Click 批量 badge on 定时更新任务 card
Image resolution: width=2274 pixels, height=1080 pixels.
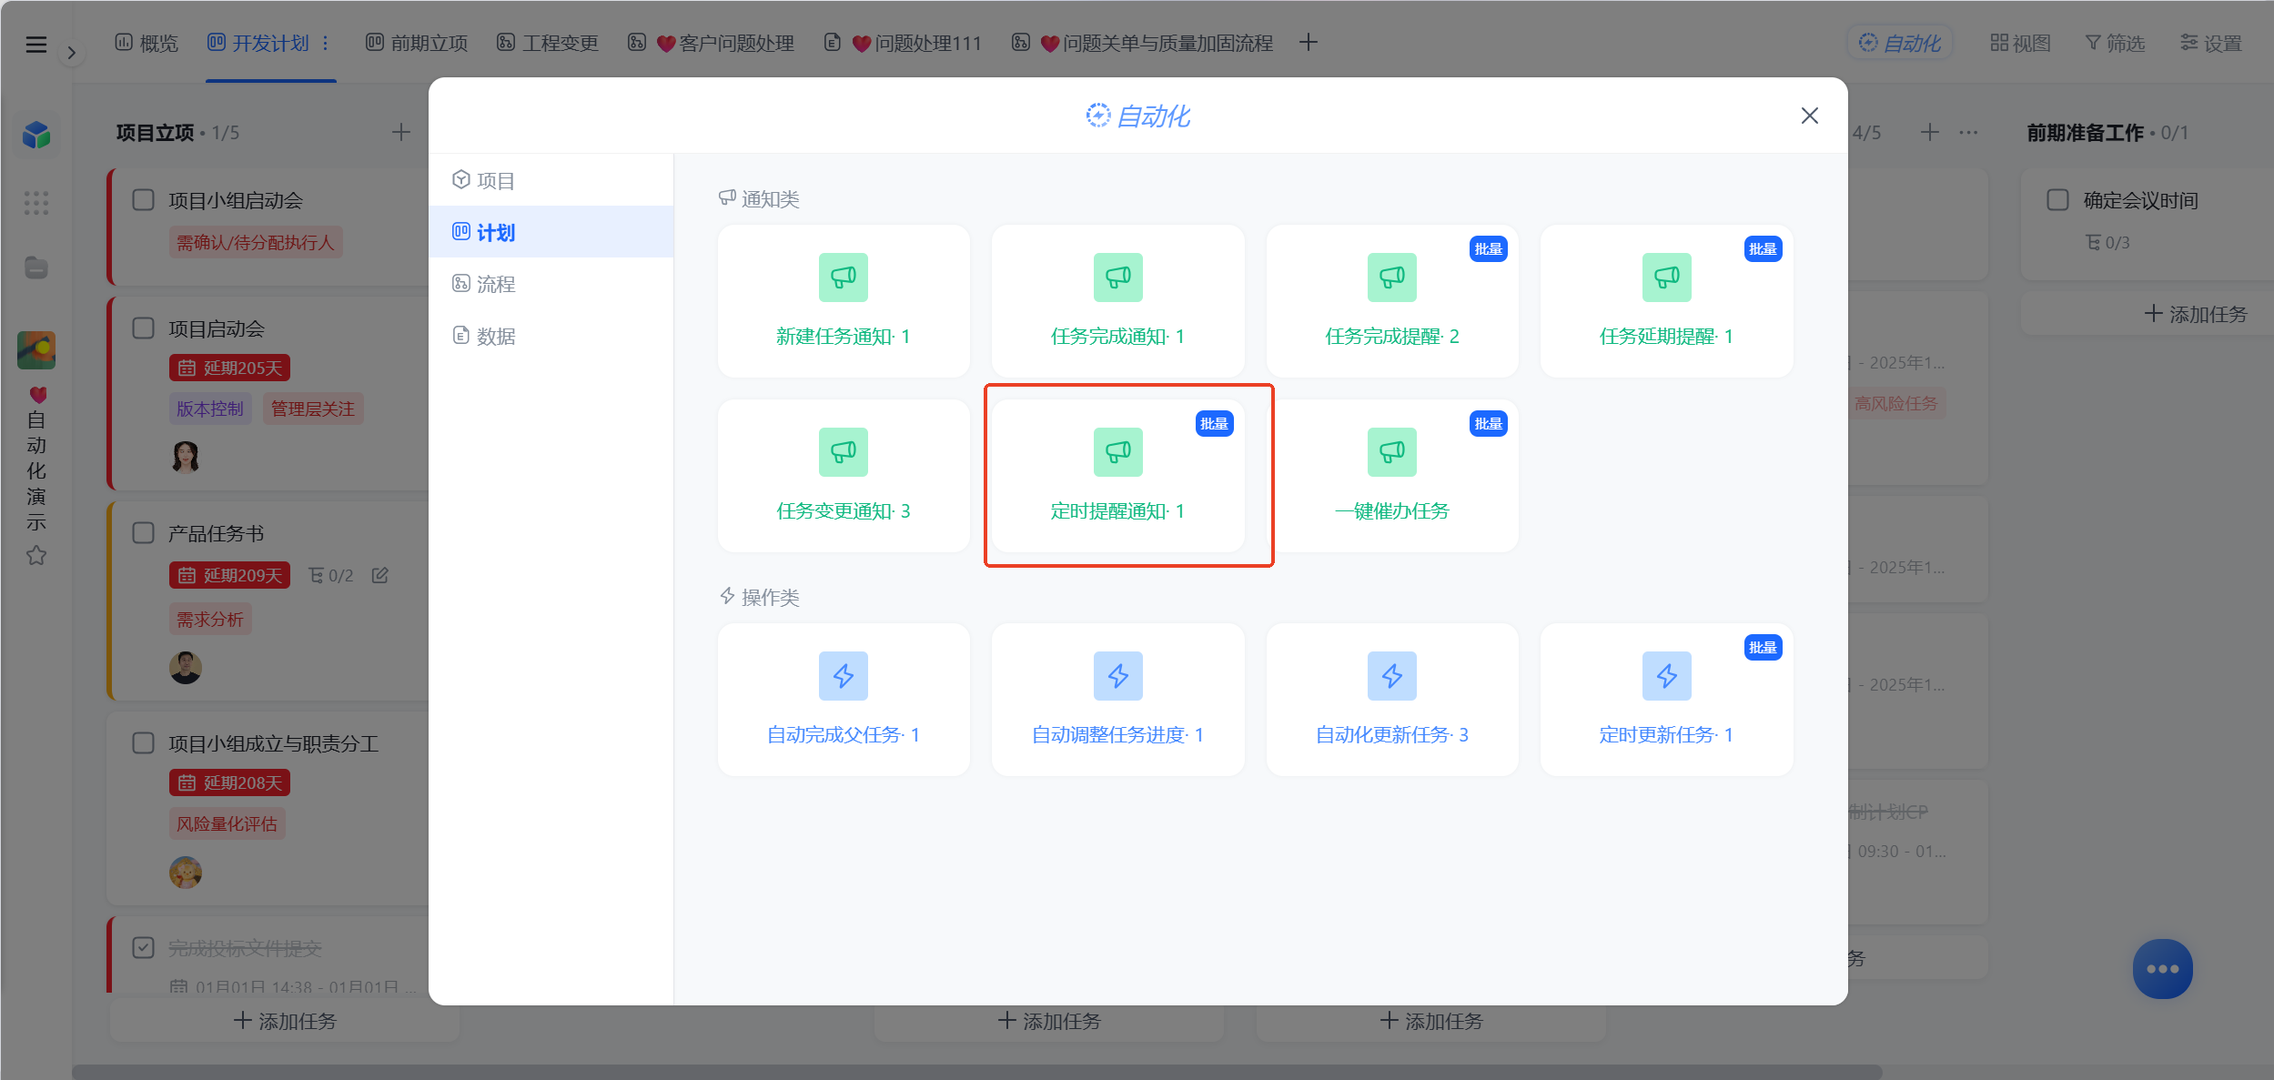pyautogui.click(x=1763, y=648)
